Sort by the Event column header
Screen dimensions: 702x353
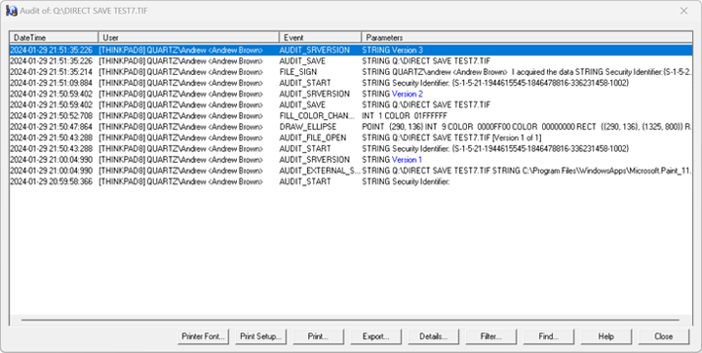320,38
